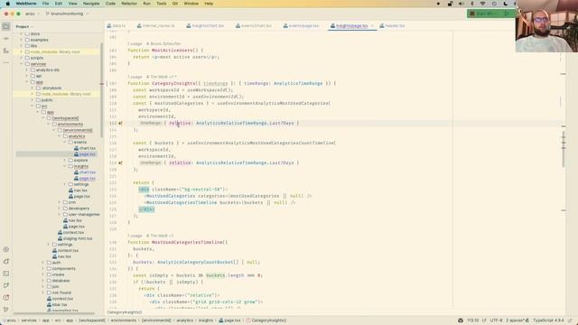This screenshot has width=578, height=325.
Task: Open the Navigate menu
Action: [x=91, y=4]
